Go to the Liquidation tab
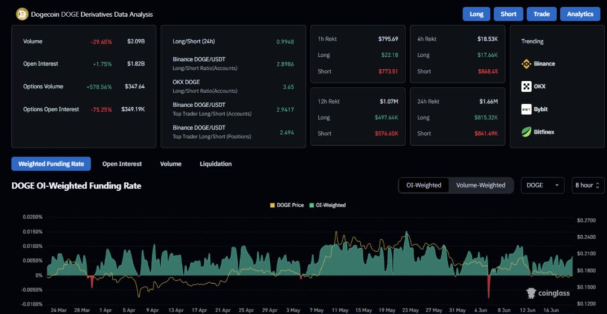The height and width of the screenshot is (314, 607). [x=216, y=164]
